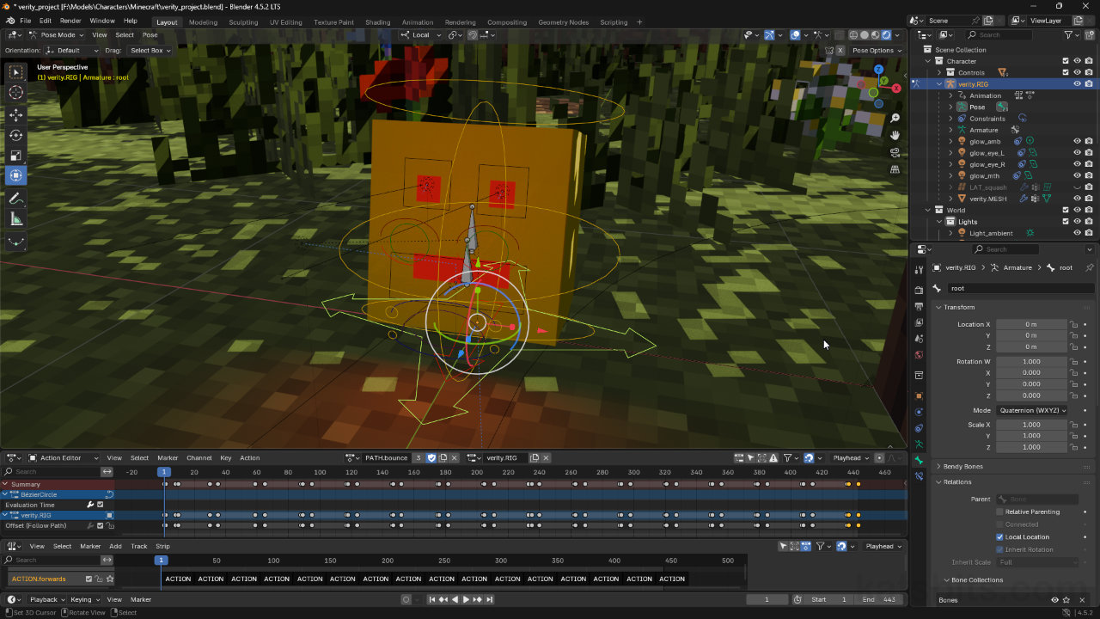Select the Annotate tool
The width and height of the screenshot is (1100, 619).
click(16, 199)
